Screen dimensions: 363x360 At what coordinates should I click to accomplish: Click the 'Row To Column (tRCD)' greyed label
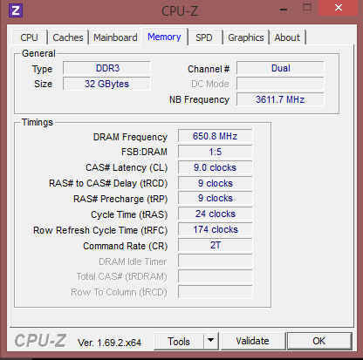(120, 292)
